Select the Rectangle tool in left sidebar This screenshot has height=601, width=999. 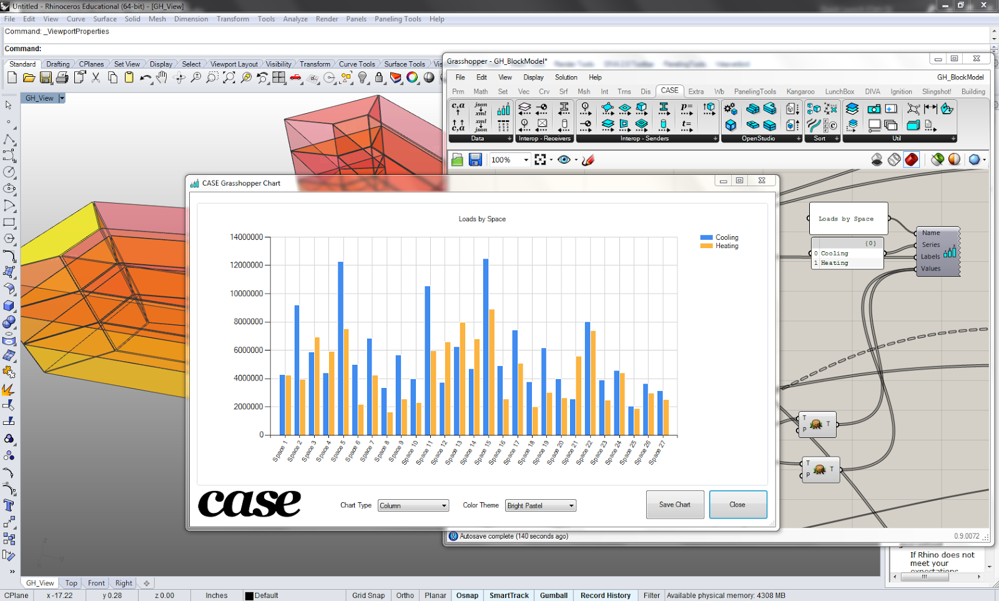[9, 222]
